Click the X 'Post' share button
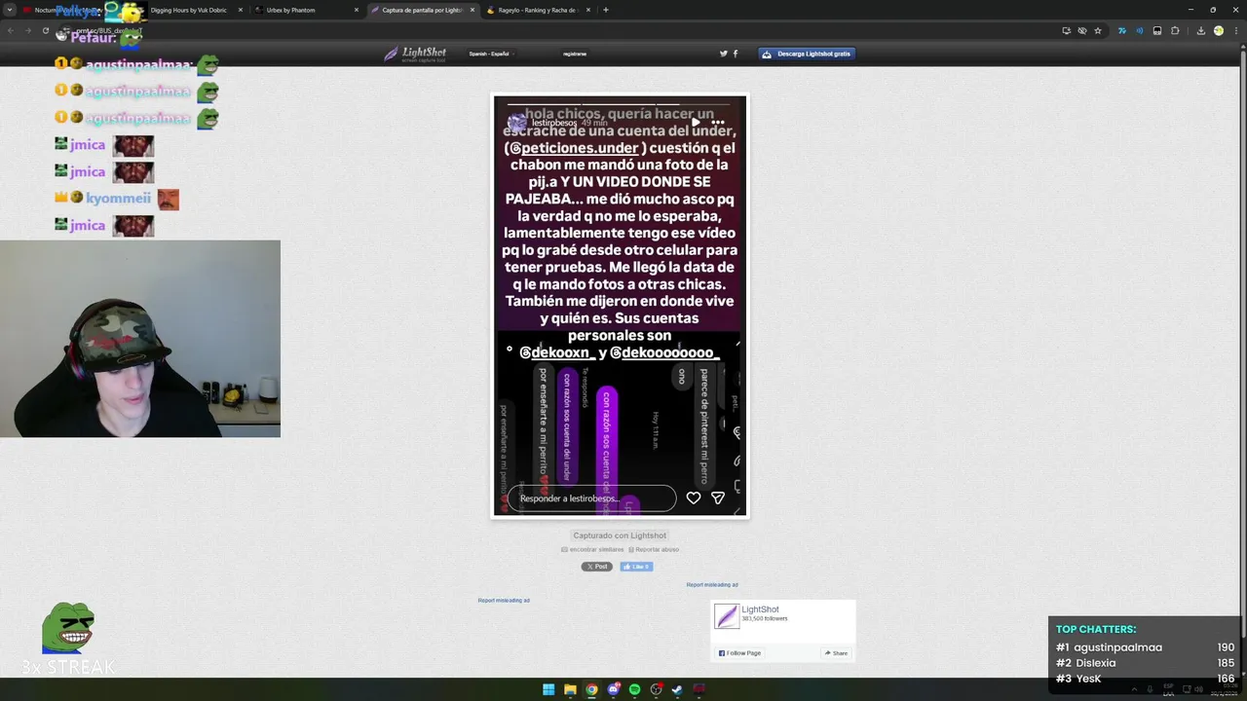Image resolution: width=1247 pixels, height=701 pixels. [x=597, y=567]
